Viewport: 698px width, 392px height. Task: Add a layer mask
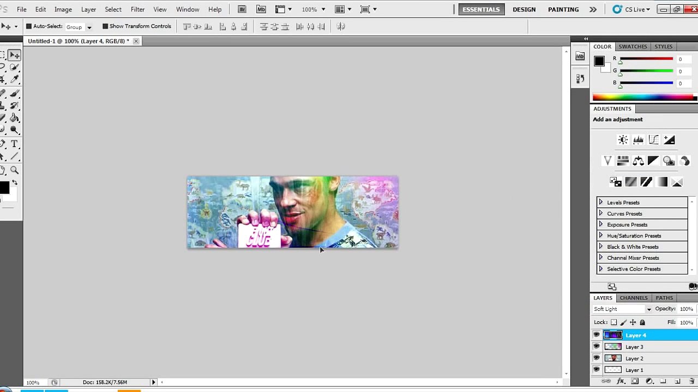(x=635, y=382)
